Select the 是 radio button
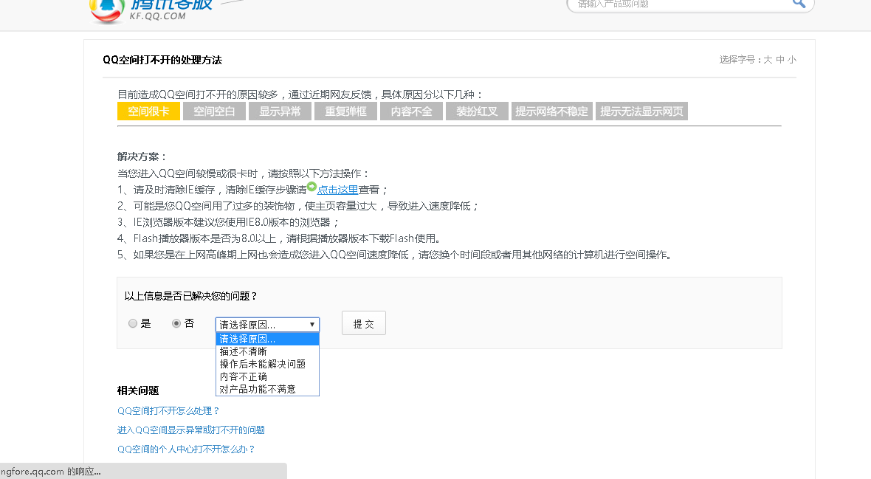 [133, 323]
